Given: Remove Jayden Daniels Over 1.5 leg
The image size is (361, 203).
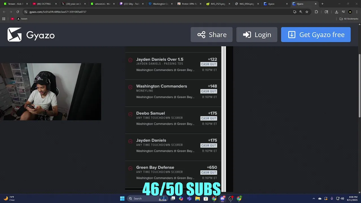Looking at the screenshot, I should (x=130, y=60).
